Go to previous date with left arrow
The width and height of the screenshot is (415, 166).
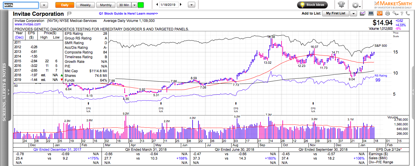157,5
